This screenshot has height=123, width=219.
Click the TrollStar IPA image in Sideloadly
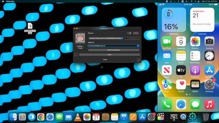[x=80, y=38]
